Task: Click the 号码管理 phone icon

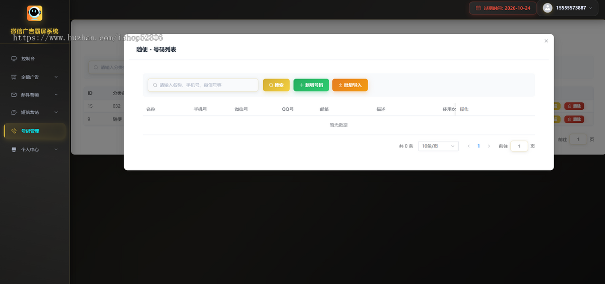Action: (x=14, y=131)
